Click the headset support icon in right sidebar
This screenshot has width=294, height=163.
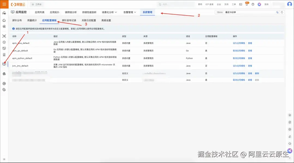pyautogui.click(x=290, y=143)
